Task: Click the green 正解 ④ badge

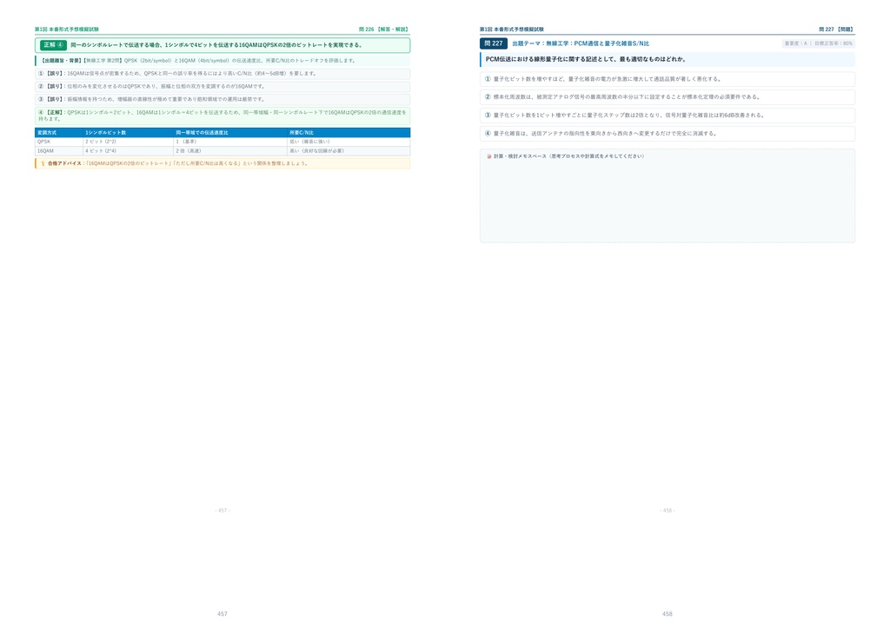Action: 53,45
